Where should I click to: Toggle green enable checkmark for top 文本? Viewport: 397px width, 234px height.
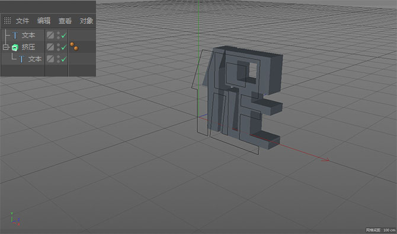coord(63,36)
